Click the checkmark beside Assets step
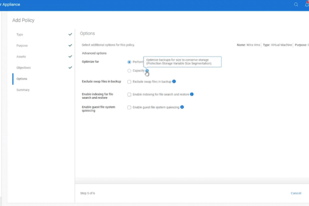The width and height of the screenshot is (309, 206). click(70, 57)
